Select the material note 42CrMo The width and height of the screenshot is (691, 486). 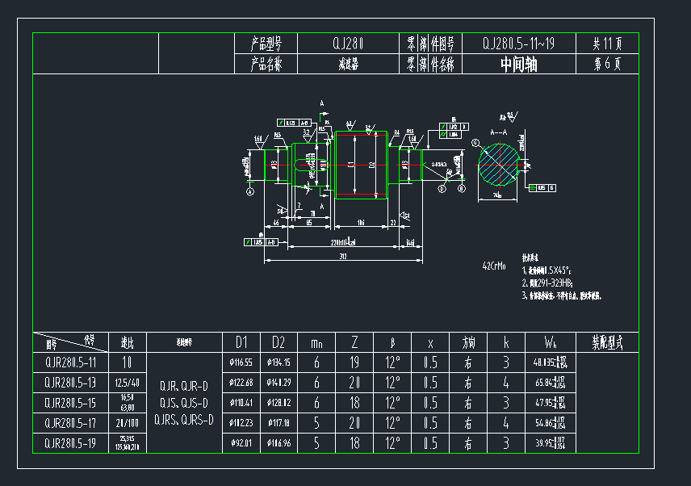(x=494, y=266)
